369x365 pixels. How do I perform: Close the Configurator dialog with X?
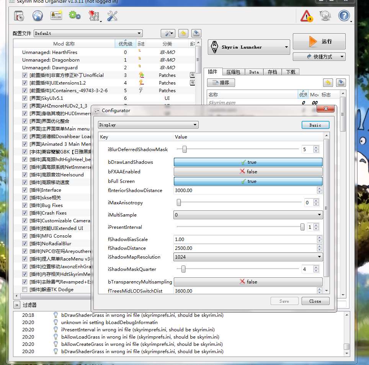point(326,109)
